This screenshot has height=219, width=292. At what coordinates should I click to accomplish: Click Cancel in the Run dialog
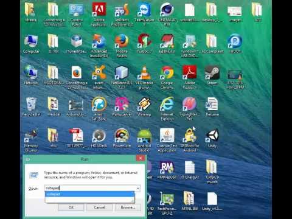tap(100, 207)
